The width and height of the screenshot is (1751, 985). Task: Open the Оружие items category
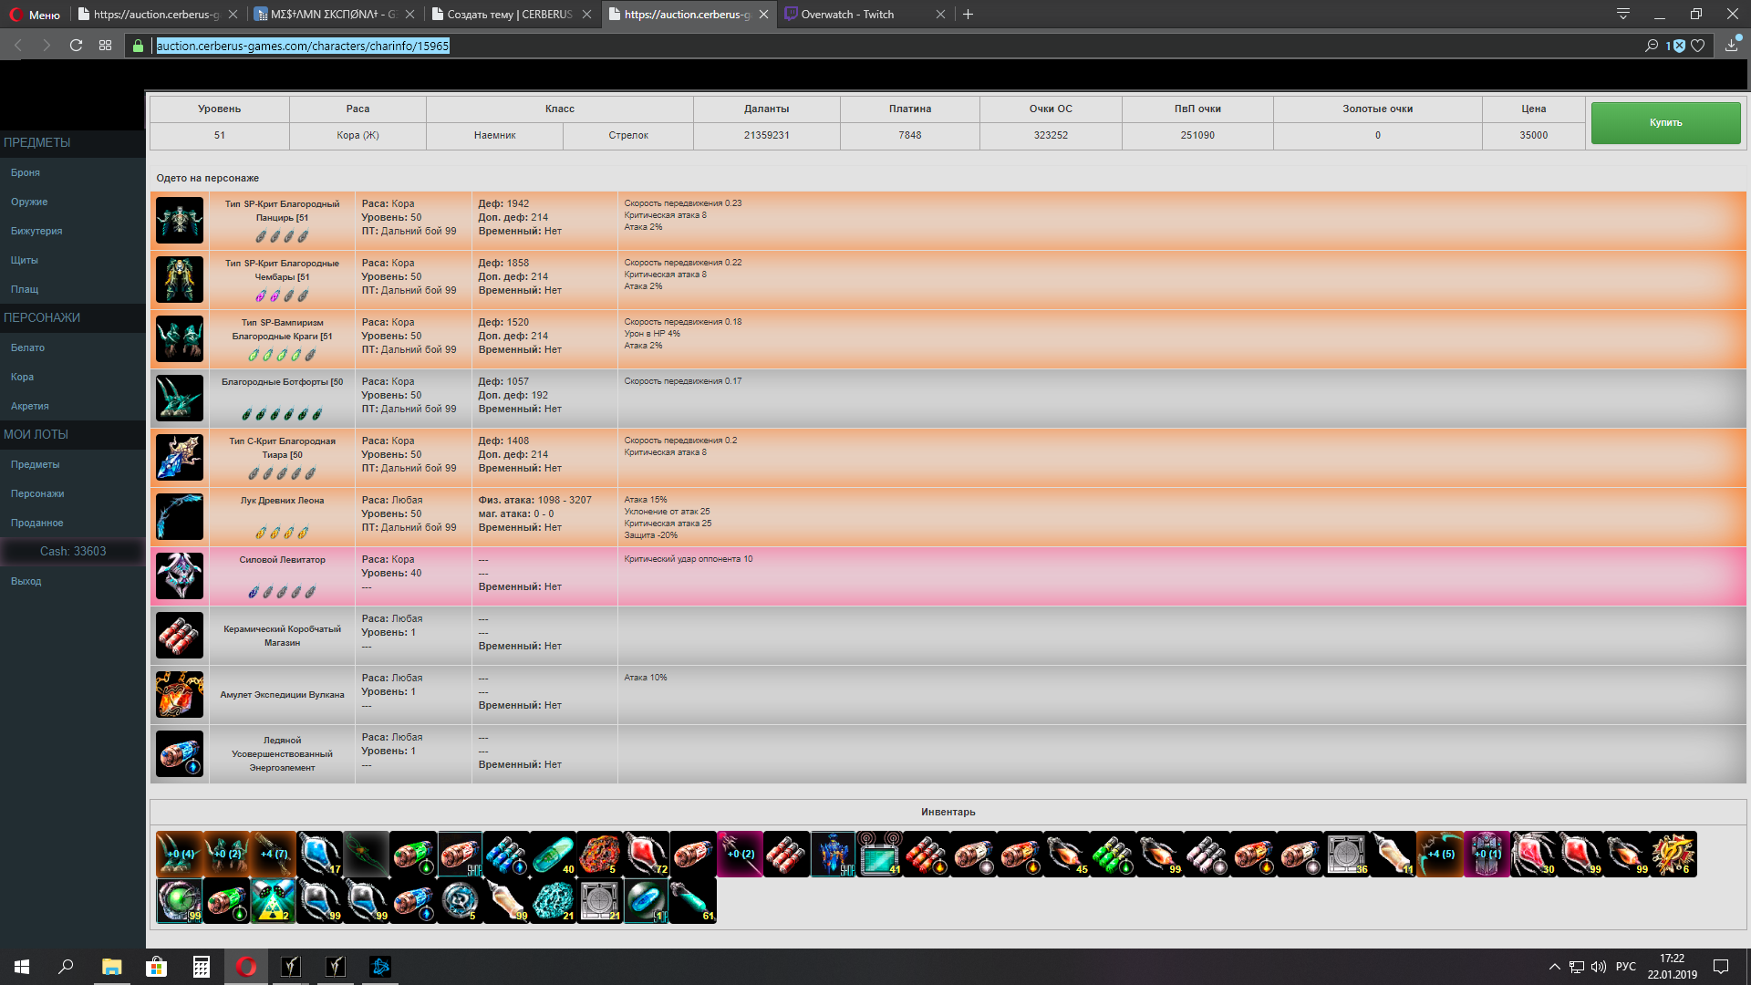29,202
